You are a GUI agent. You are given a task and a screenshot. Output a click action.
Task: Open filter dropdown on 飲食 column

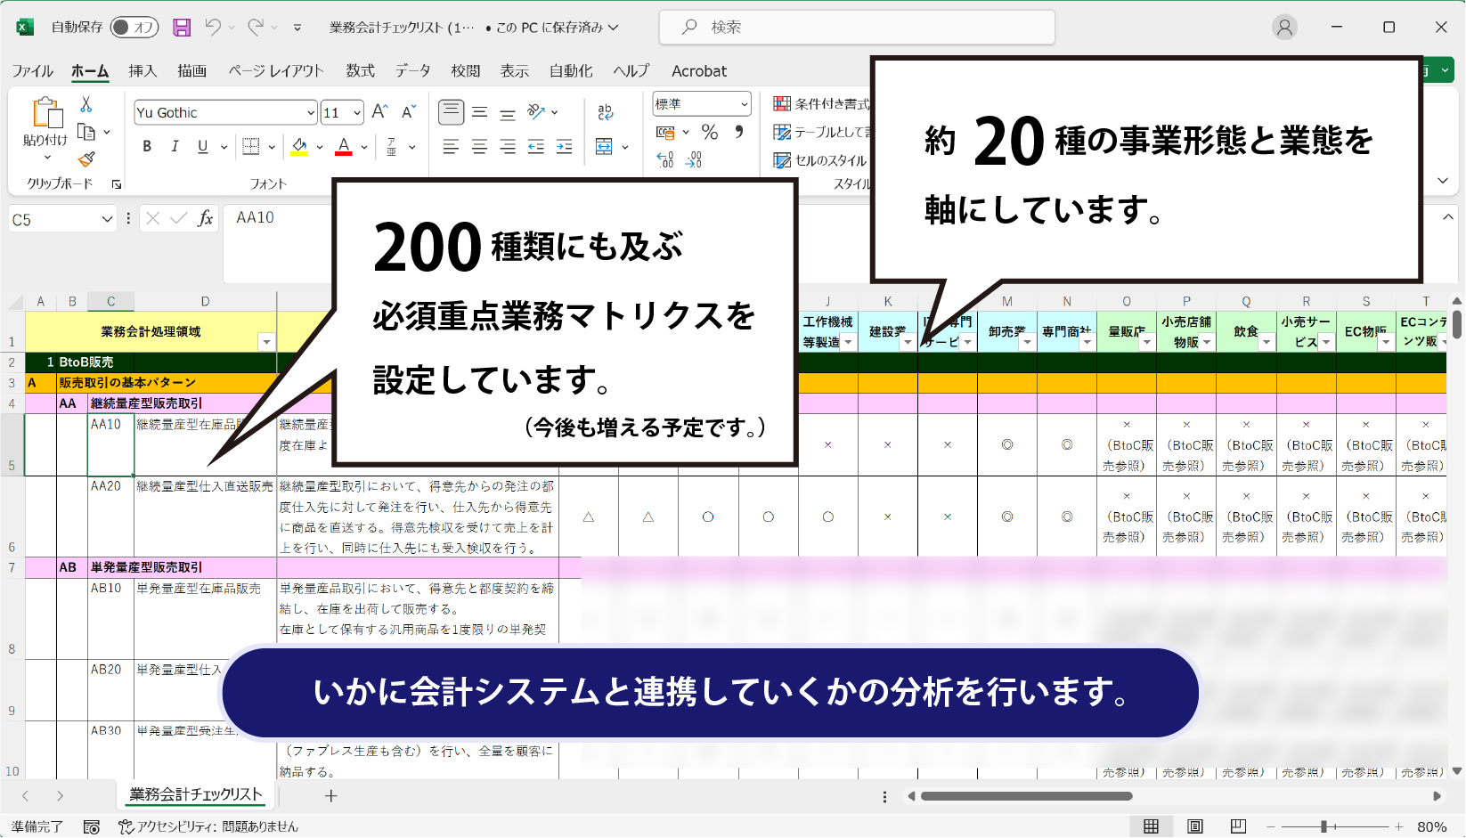tap(1266, 342)
